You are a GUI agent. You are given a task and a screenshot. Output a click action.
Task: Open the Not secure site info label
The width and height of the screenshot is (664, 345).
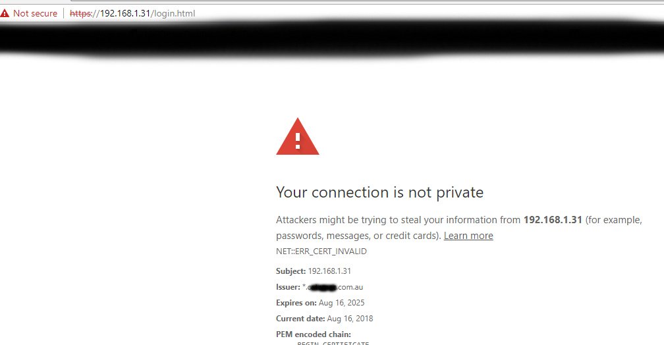(35, 13)
